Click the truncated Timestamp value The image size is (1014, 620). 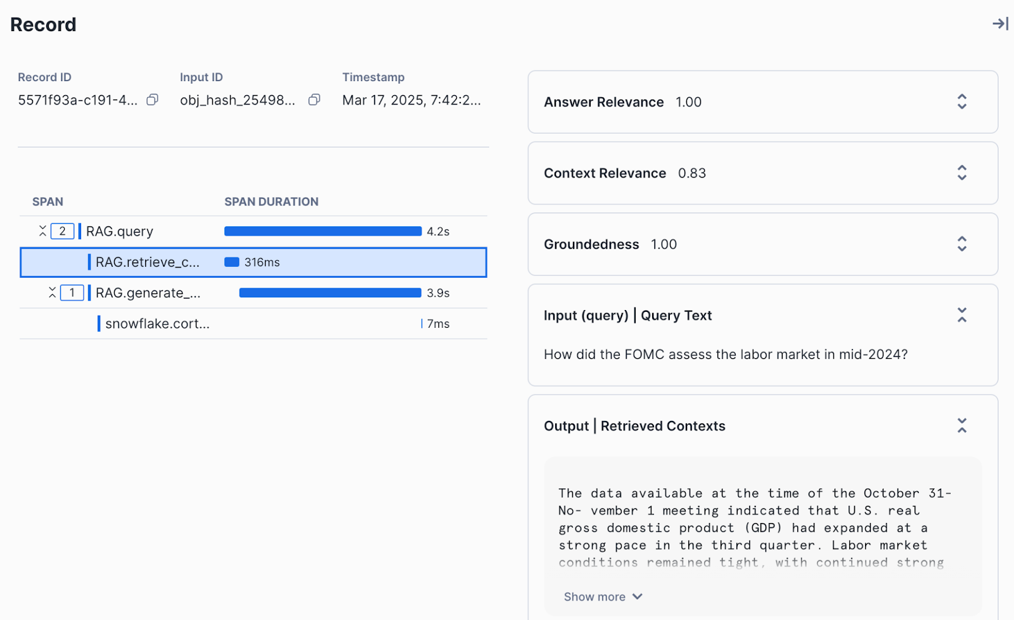click(411, 100)
